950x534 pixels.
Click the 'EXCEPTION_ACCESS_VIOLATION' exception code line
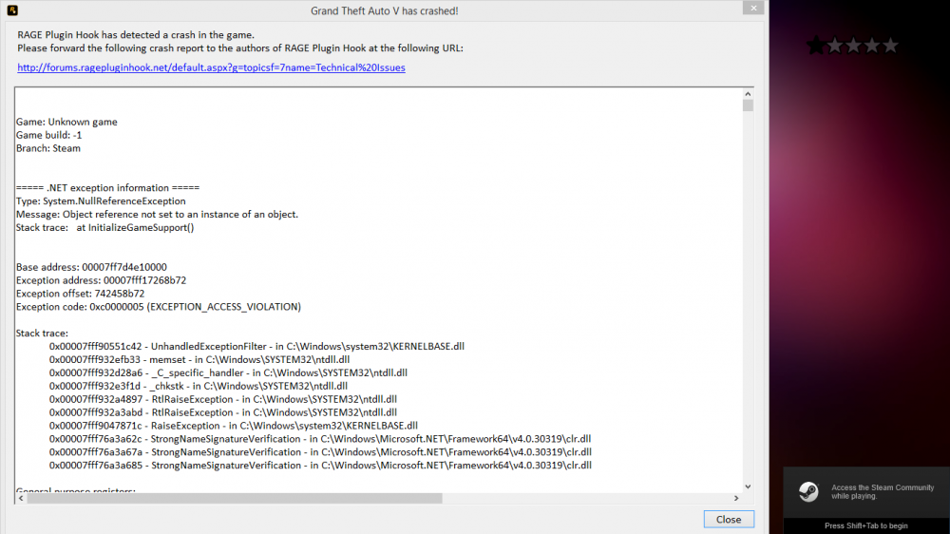tap(159, 307)
